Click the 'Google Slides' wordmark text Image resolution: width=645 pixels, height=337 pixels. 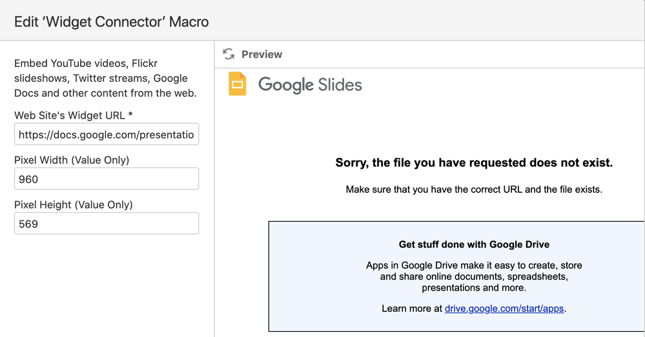(x=310, y=85)
